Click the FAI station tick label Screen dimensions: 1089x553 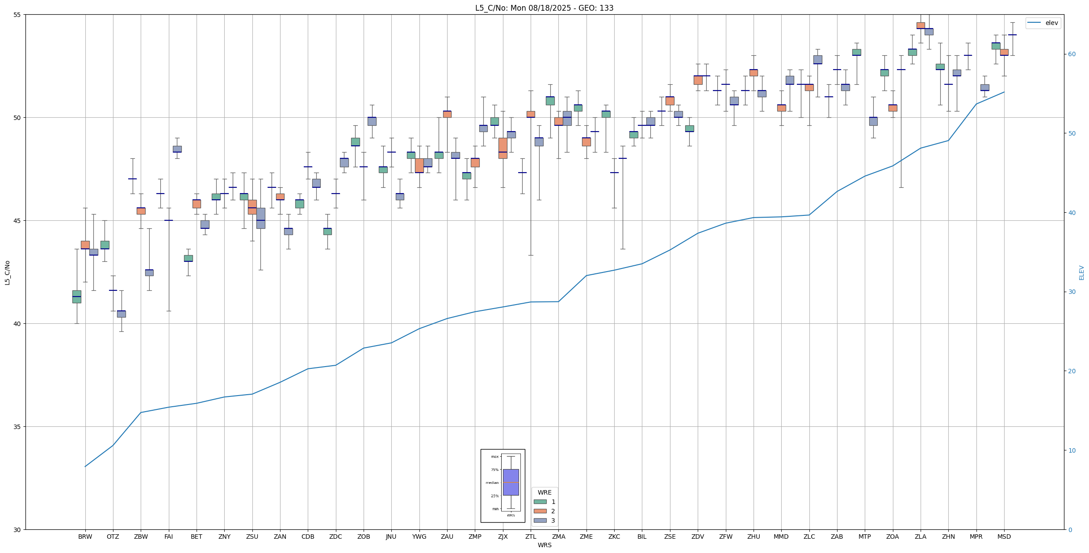168,536
